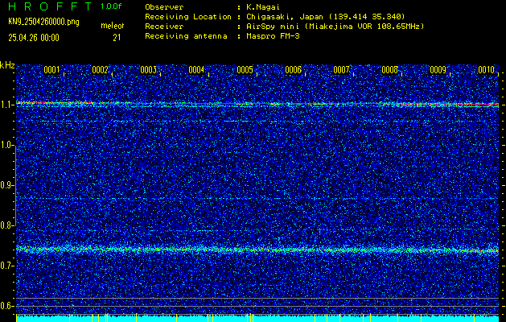Screen dimensions: 506x322
Task: Select the Chigasaki, Japan coordinates text
Action: [326, 17]
